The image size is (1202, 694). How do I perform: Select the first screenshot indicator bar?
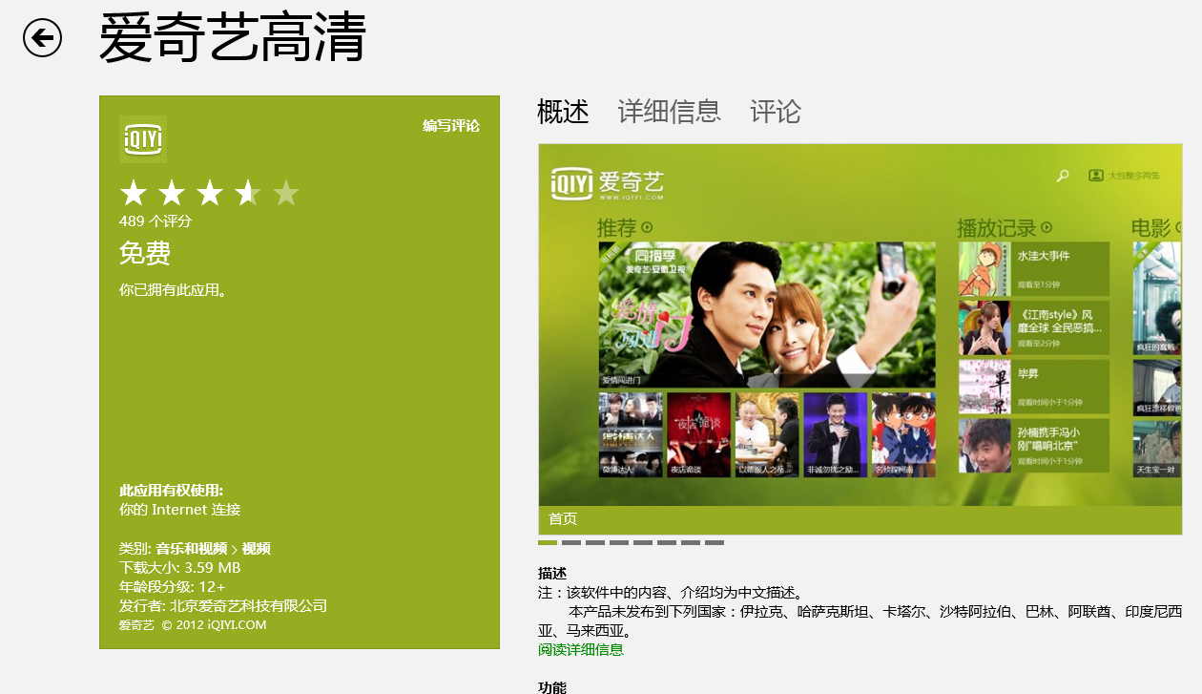coord(548,542)
